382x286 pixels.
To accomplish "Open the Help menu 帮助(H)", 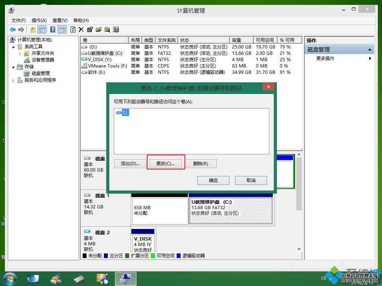I will pyautogui.click(x=81, y=21).
